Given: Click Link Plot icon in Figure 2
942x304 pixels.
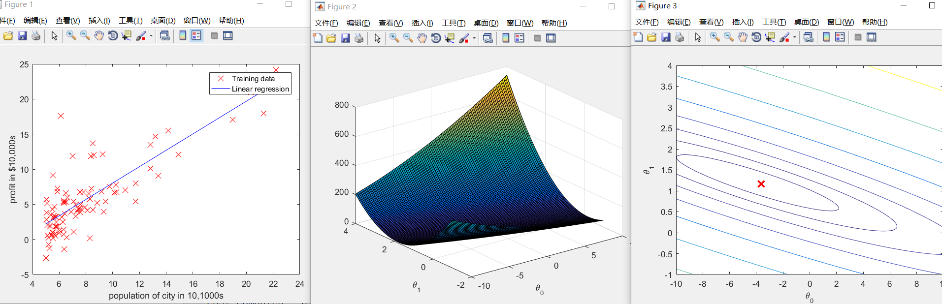Looking at the screenshot, I should tap(488, 38).
